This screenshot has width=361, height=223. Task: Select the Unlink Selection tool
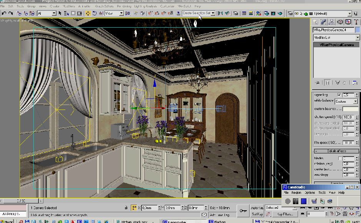(x=25, y=13)
